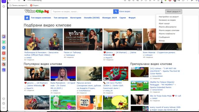The image size is (199, 112).
Task: Open Русата, аз и Роналдо thumbnail
Action: pyautogui.click(x=89, y=102)
